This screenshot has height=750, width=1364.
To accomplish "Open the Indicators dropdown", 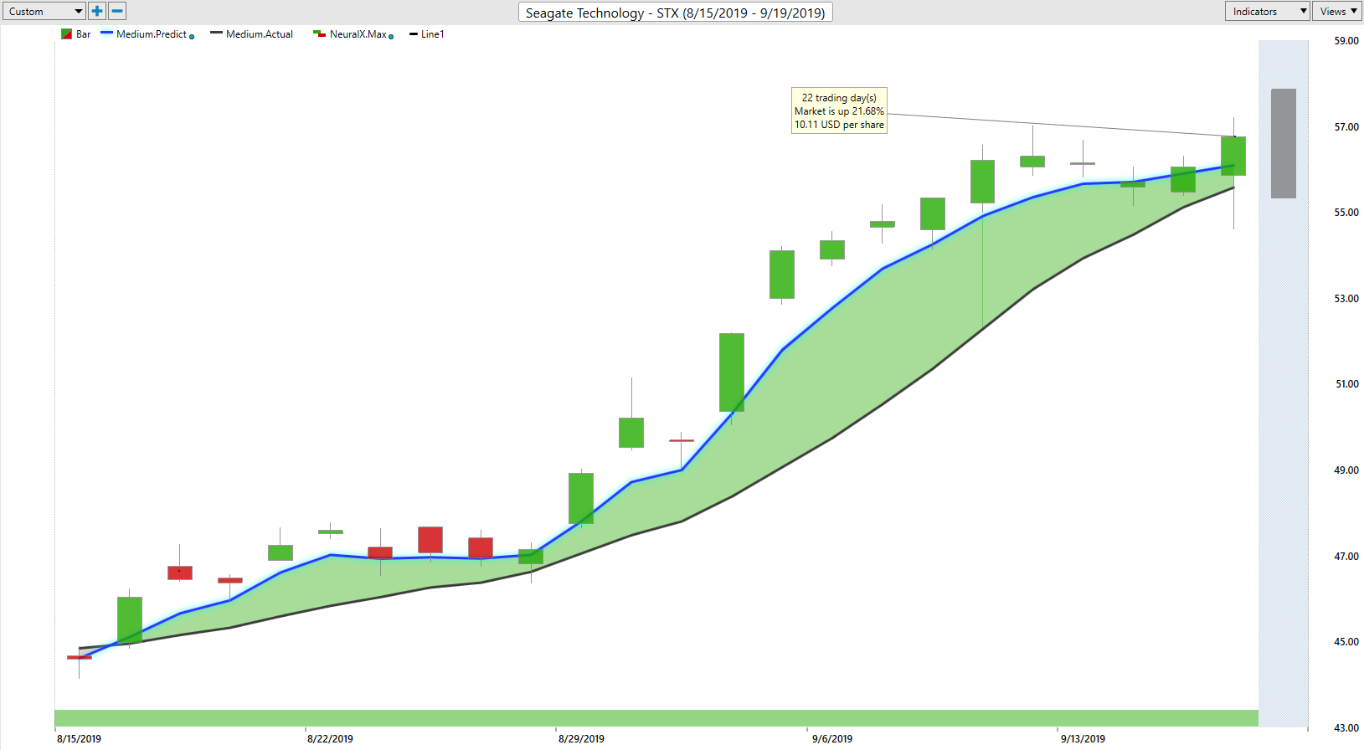I will click(x=1267, y=11).
